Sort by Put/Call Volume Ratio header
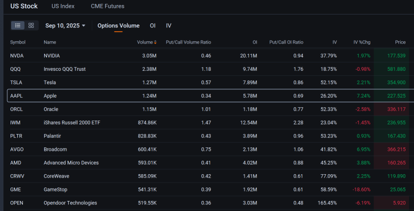The width and height of the screenshot is (414, 211). 188,42
